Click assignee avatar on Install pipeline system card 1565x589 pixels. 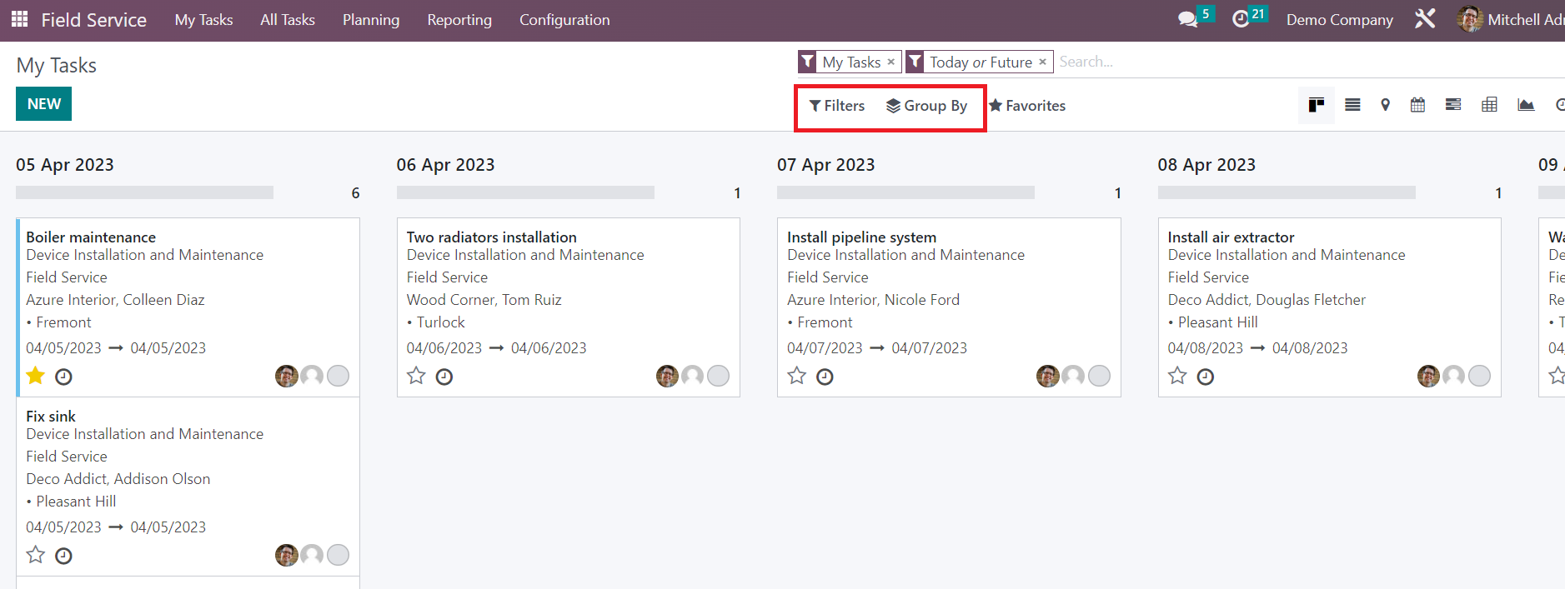1048,376
